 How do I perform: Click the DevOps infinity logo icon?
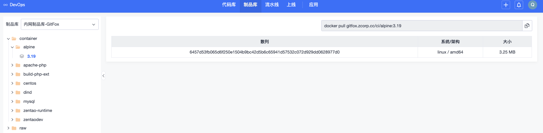(x=6, y=5)
